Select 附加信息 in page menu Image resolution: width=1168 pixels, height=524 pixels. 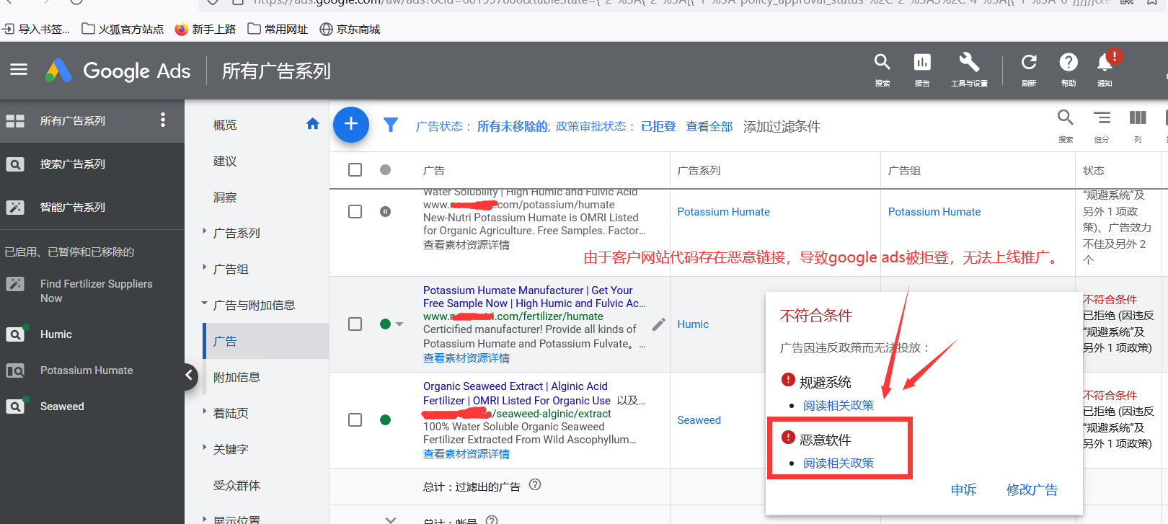[x=236, y=377]
